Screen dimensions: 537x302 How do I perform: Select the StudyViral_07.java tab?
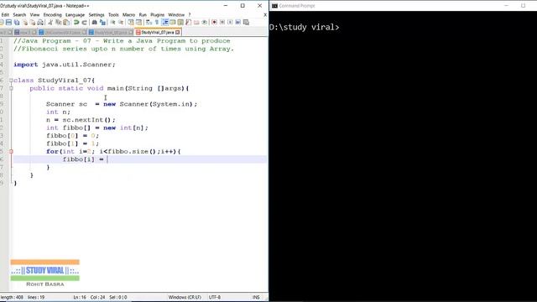pyautogui.click(x=158, y=32)
